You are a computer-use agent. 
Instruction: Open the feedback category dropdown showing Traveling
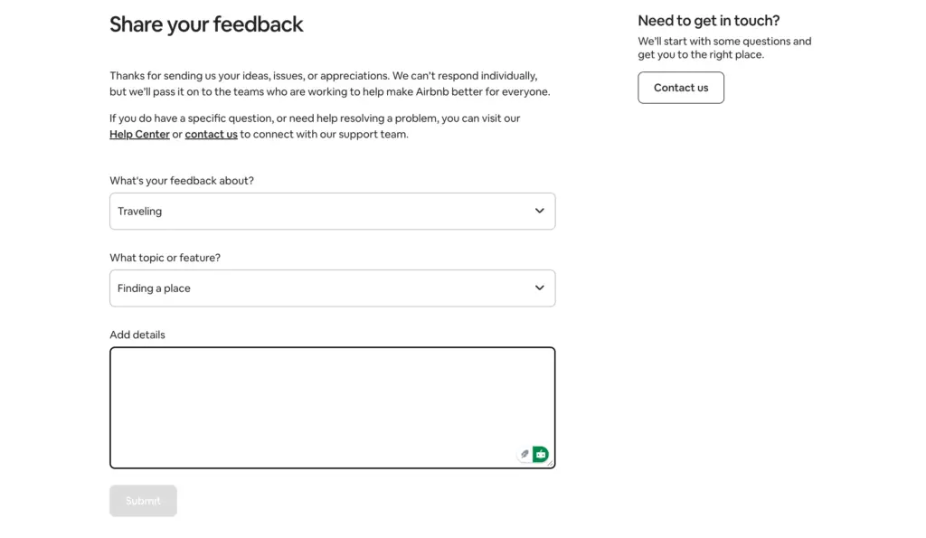[x=332, y=211]
